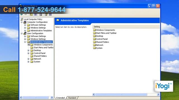
Task: Expand Administrative Templates under Computer Configuration
Action: 25,31
